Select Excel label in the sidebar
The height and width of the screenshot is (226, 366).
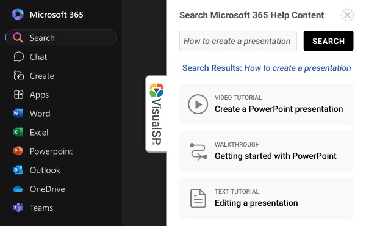[x=39, y=133]
